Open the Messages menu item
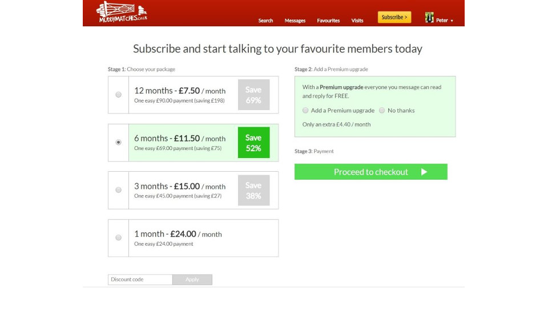548x320 pixels. click(x=295, y=21)
